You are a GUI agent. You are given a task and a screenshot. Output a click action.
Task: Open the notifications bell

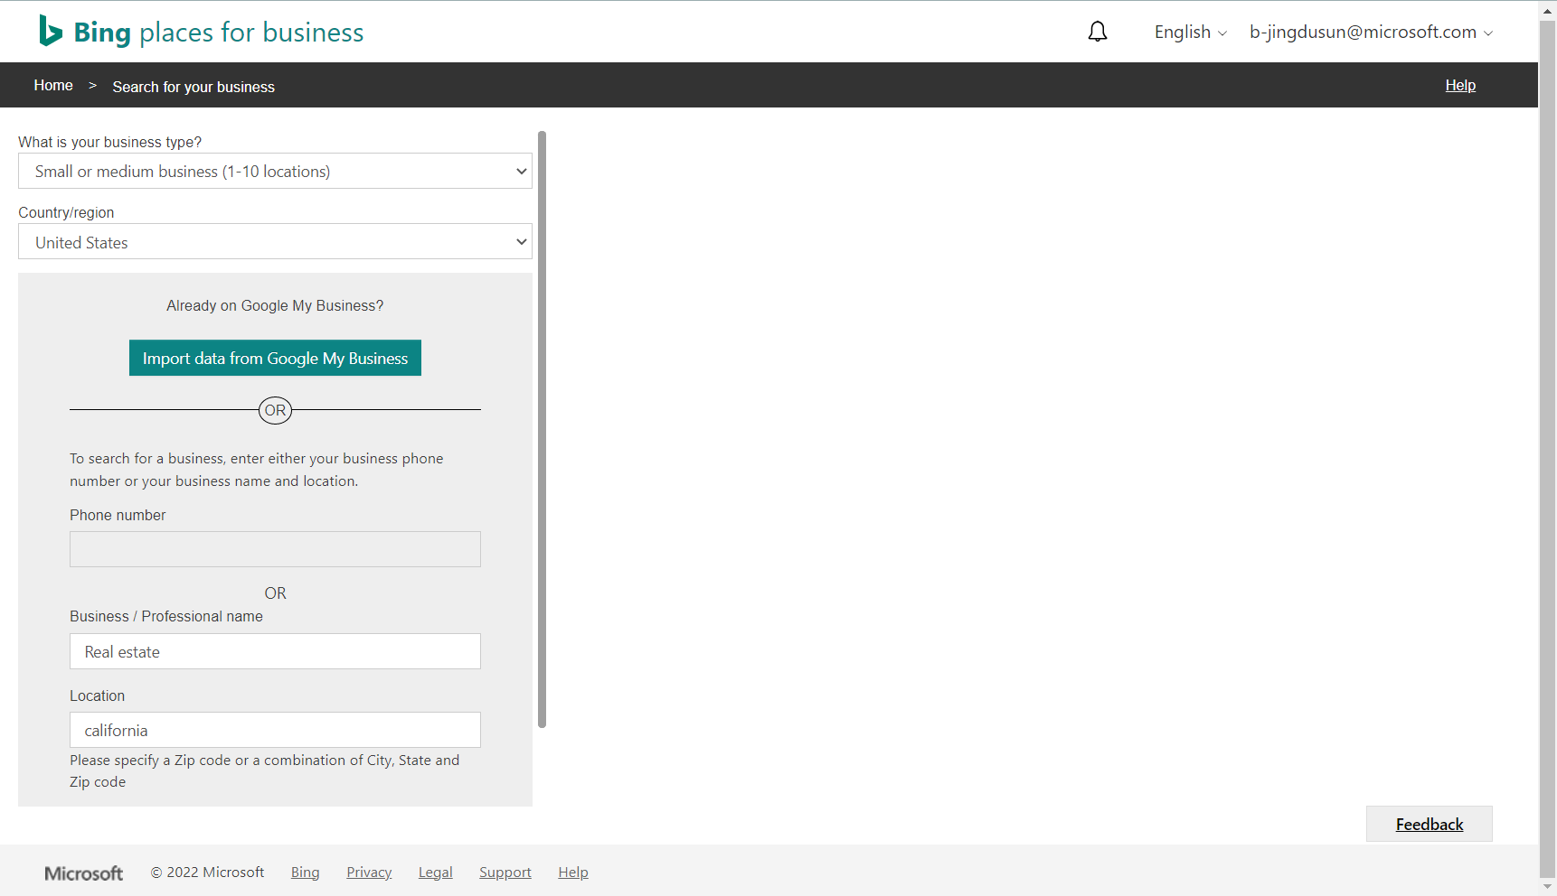click(x=1097, y=32)
